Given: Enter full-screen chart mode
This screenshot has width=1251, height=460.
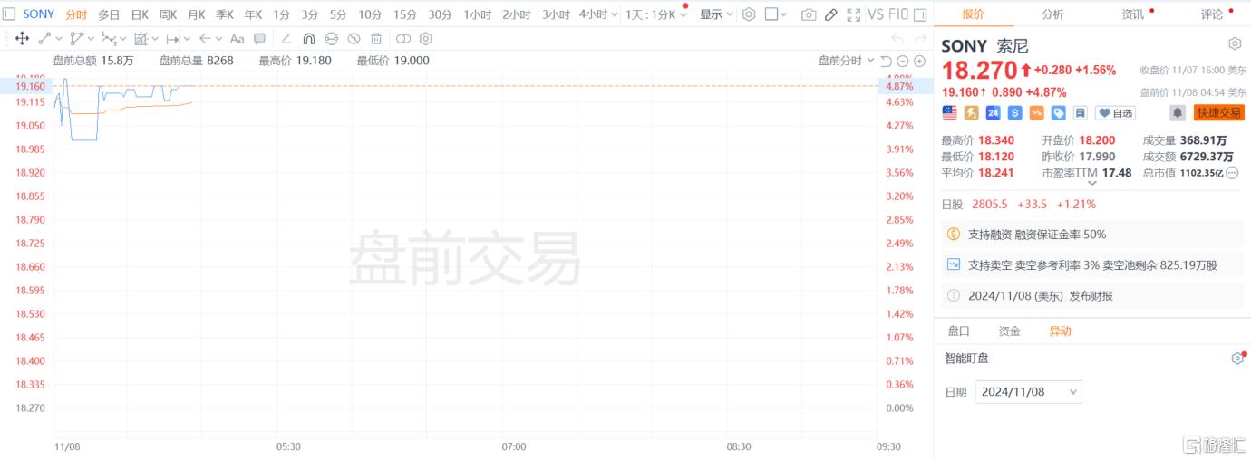Looking at the screenshot, I should click(x=854, y=14).
